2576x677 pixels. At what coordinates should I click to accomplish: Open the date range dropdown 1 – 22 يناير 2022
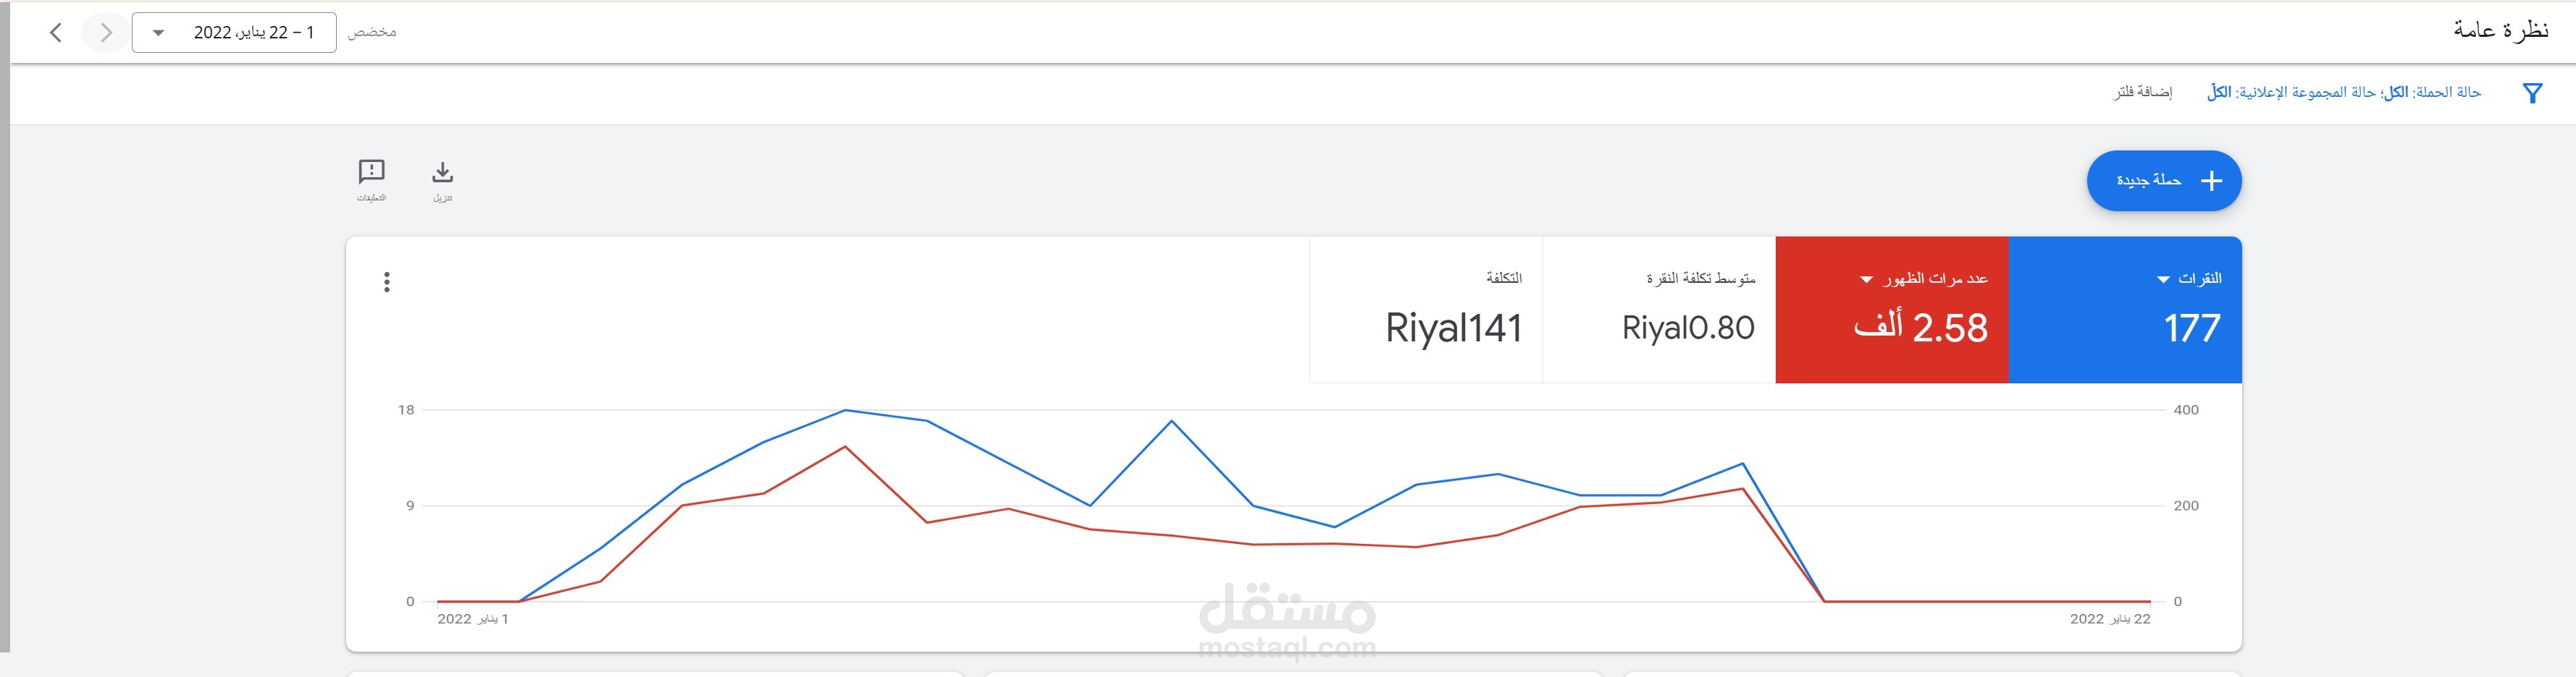(234, 33)
